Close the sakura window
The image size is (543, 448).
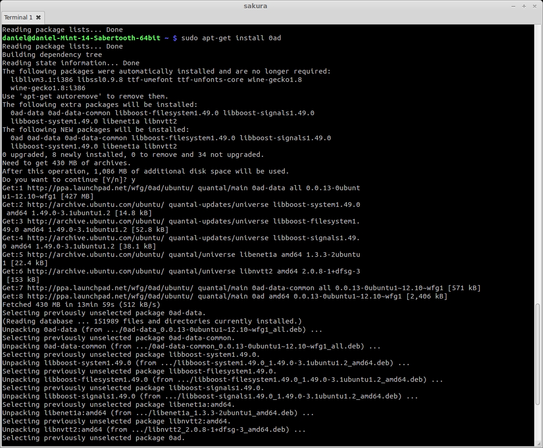(x=534, y=6)
